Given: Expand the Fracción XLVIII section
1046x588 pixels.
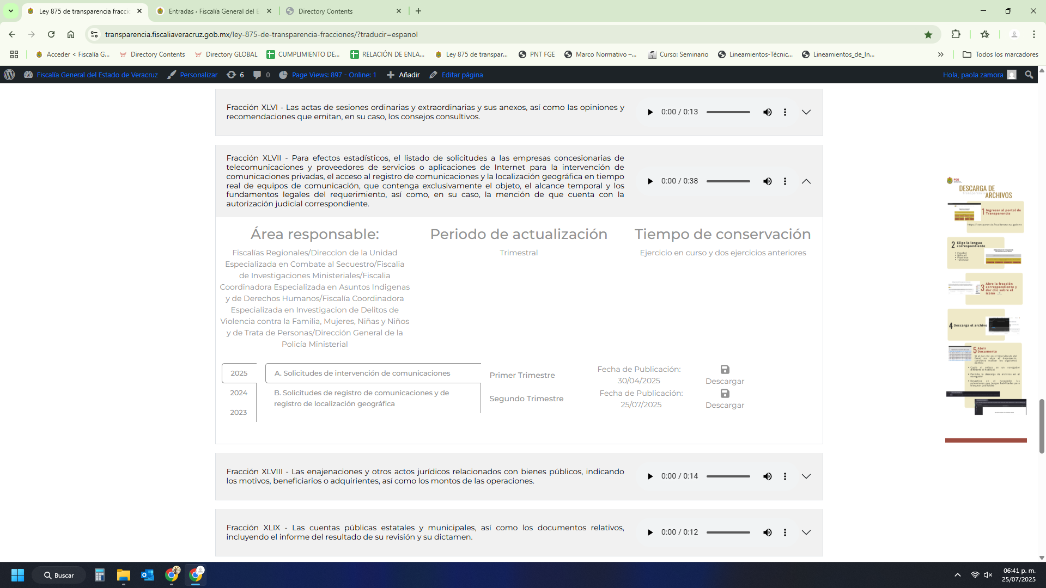Looking at the screenshot, I should pyautogui.click(x=806, y=476).
